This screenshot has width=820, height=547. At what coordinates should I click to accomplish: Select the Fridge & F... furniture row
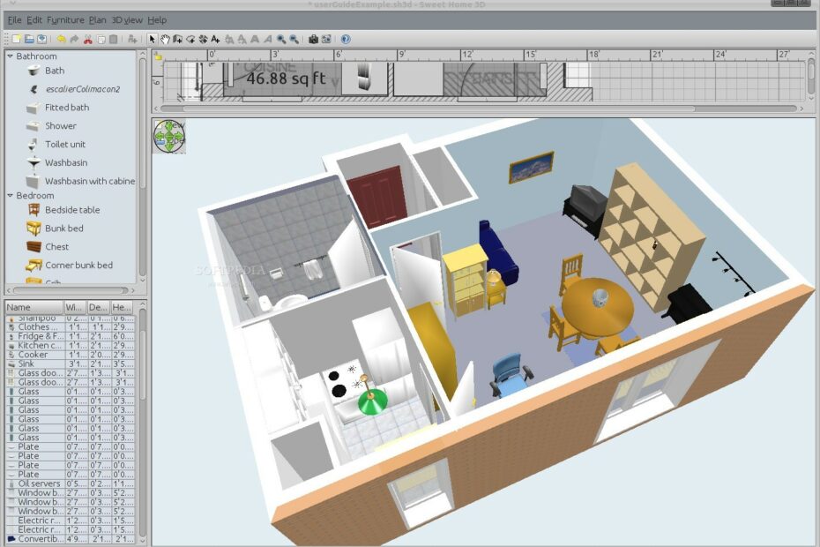[70, 336]
